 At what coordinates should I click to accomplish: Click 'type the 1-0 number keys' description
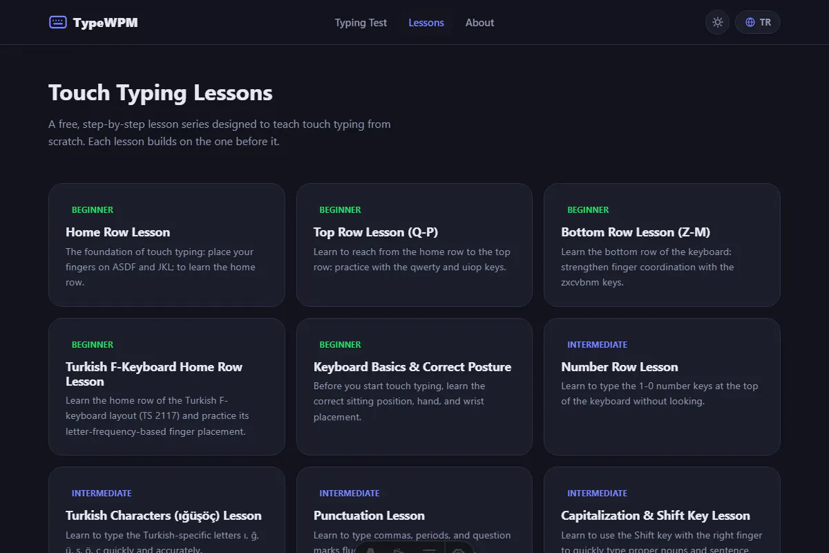tap(659, 393)
